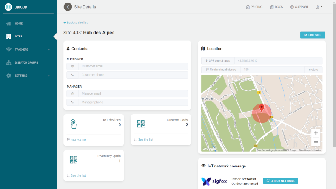Click the Google logo on the map
This screenshot has width=336, height=189.
click(209, 149)
